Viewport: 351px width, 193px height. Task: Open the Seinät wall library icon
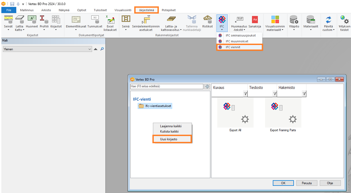(8, 21)
